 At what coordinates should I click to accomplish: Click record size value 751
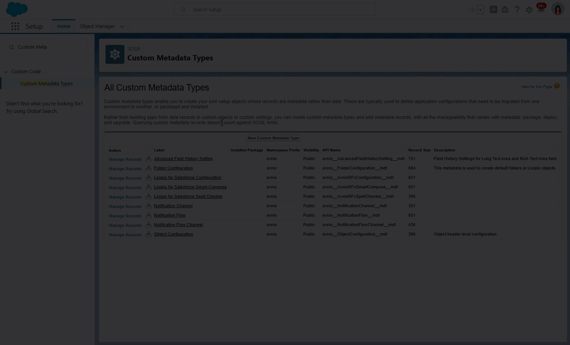[412, 159]
